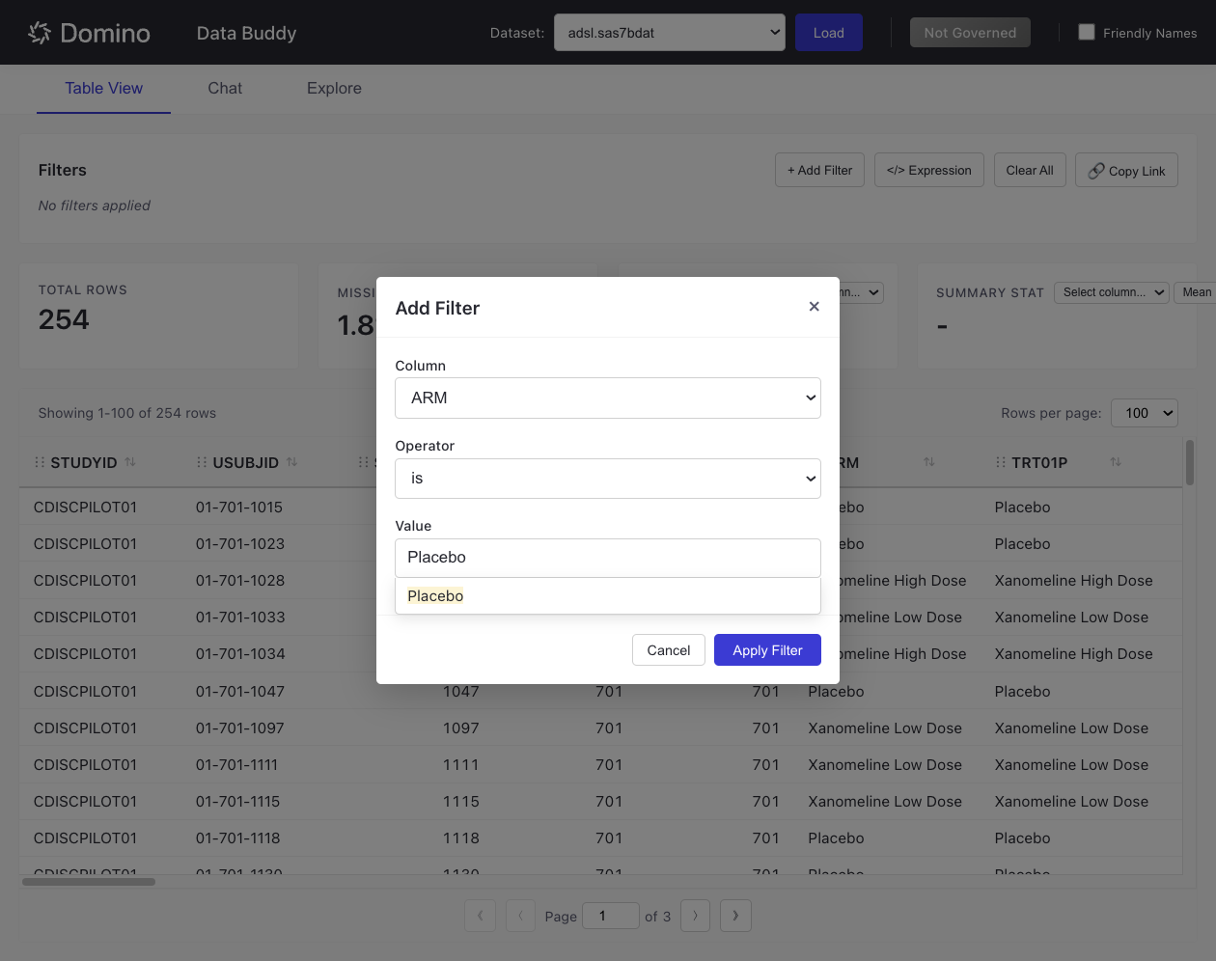Apply the filter with the Apply Filter button

click(767, 649)
